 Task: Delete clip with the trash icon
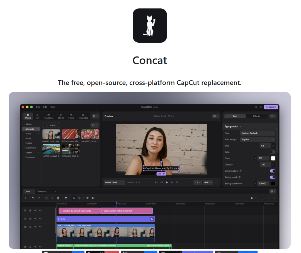(58, 198)
